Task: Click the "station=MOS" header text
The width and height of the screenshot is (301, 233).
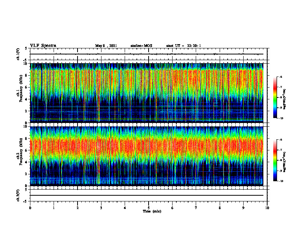Action: pos(141,46)
